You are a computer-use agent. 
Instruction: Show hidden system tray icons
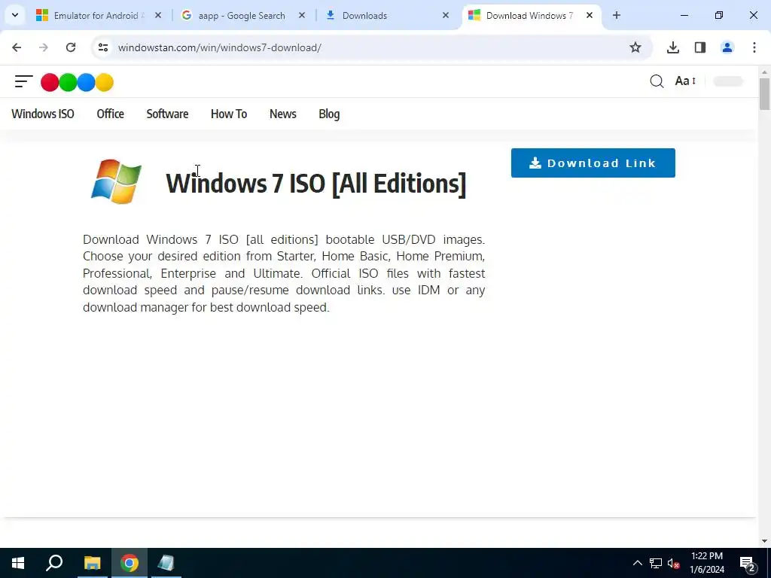[637, 563]
